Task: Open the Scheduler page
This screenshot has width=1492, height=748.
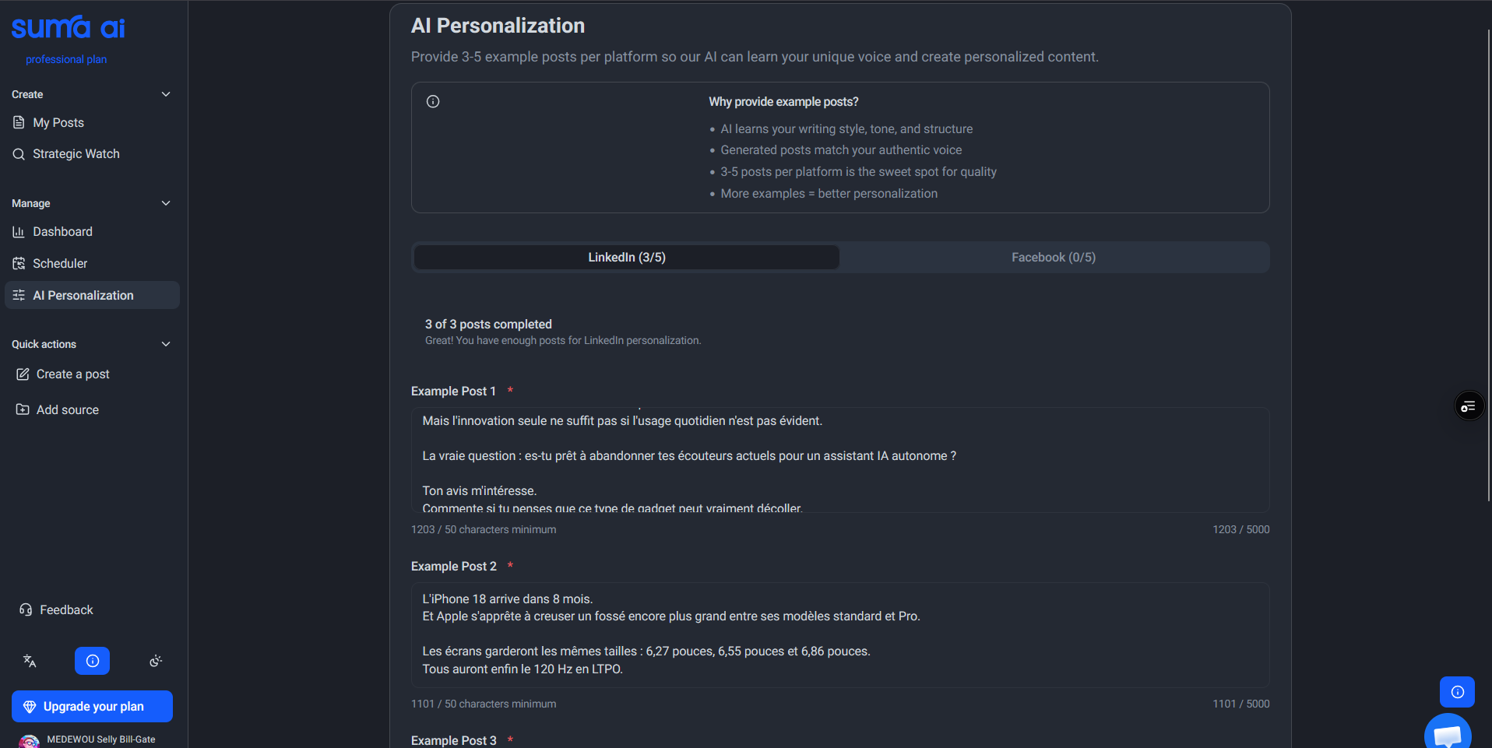Action: click(60, 264)
